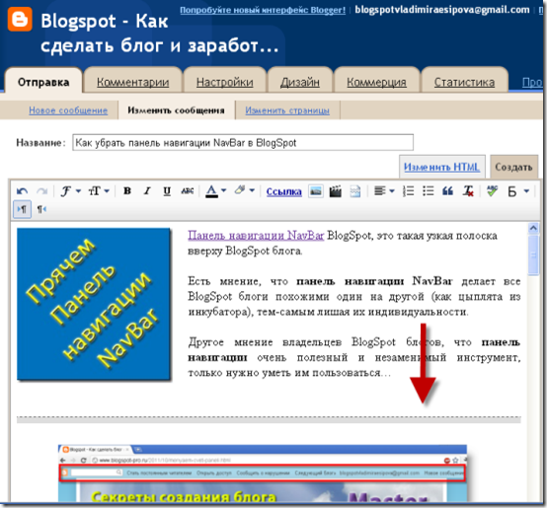
Task: Switch to Изменить HTML mode
Action: coord(442,167)
